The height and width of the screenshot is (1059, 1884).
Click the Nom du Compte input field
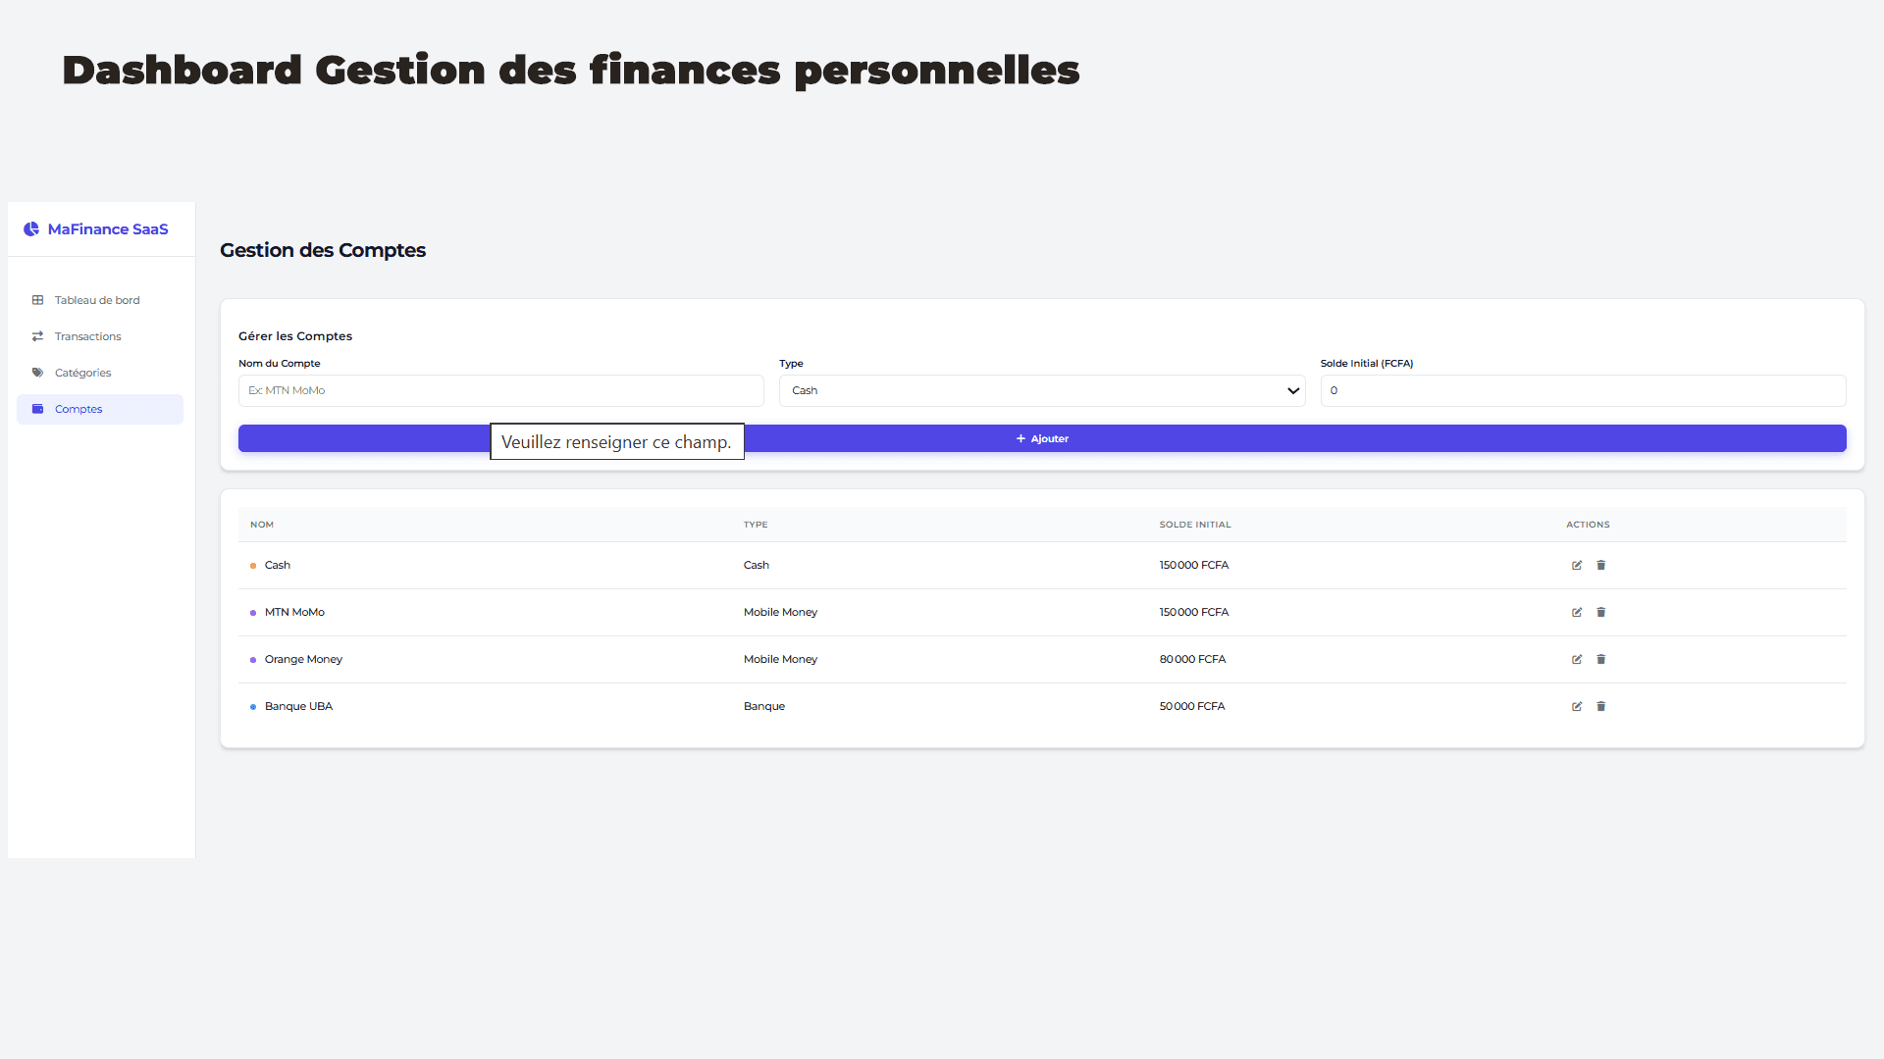(500, 390)
